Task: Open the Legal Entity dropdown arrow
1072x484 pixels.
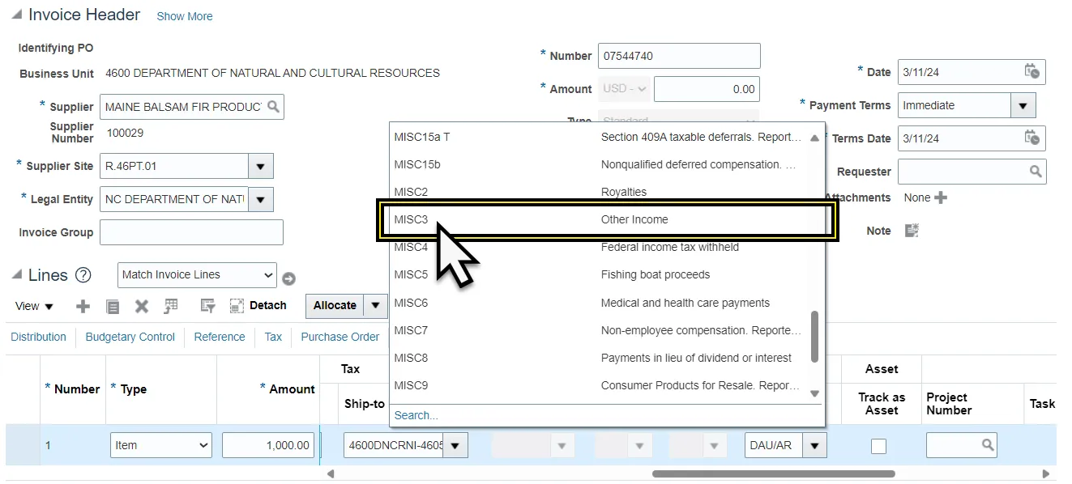Action: click(260, 199)
